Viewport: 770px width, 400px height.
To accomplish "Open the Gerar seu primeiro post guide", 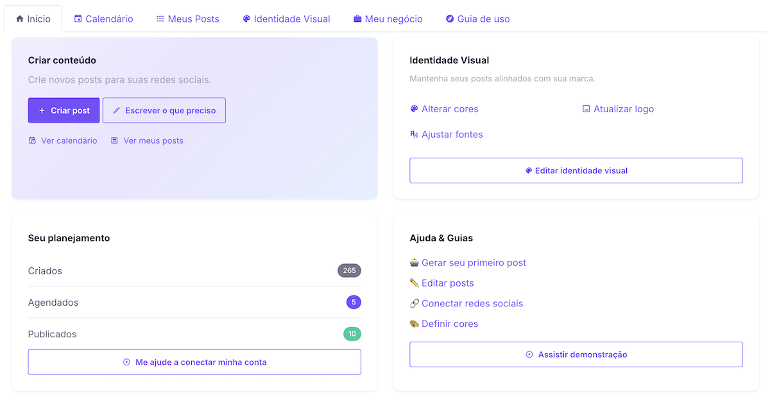I will coord(474,263).
